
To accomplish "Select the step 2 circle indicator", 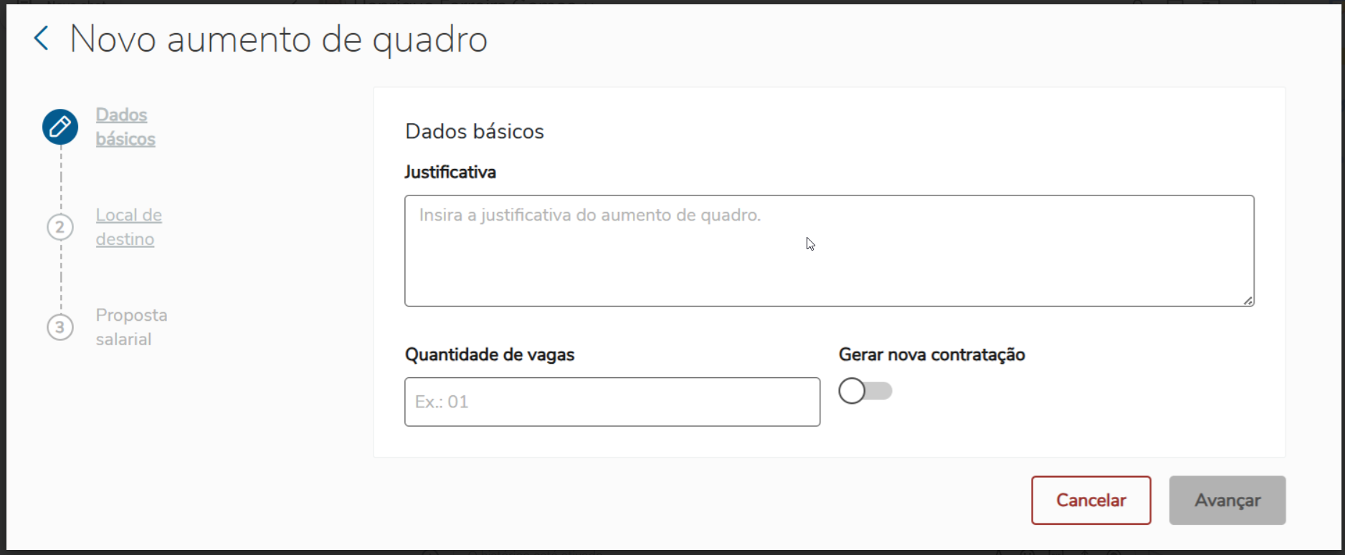I will [x=60, y=227].
